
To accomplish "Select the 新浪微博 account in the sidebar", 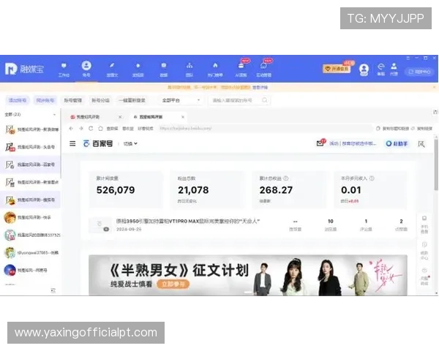I will click(30, 129).
